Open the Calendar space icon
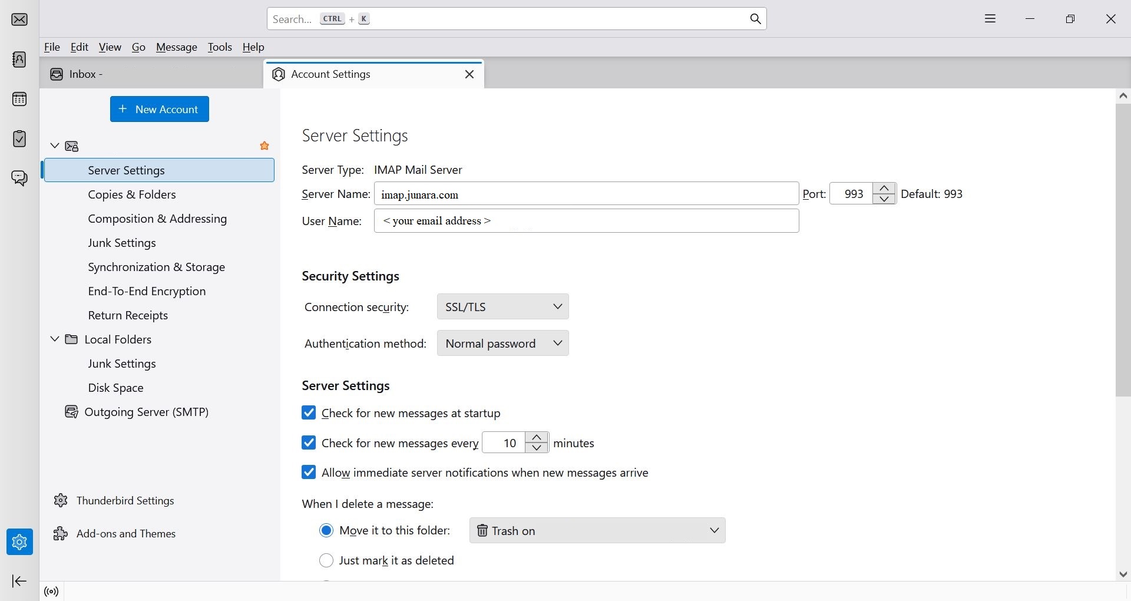The image size is (1131, 601). (19, 99)
